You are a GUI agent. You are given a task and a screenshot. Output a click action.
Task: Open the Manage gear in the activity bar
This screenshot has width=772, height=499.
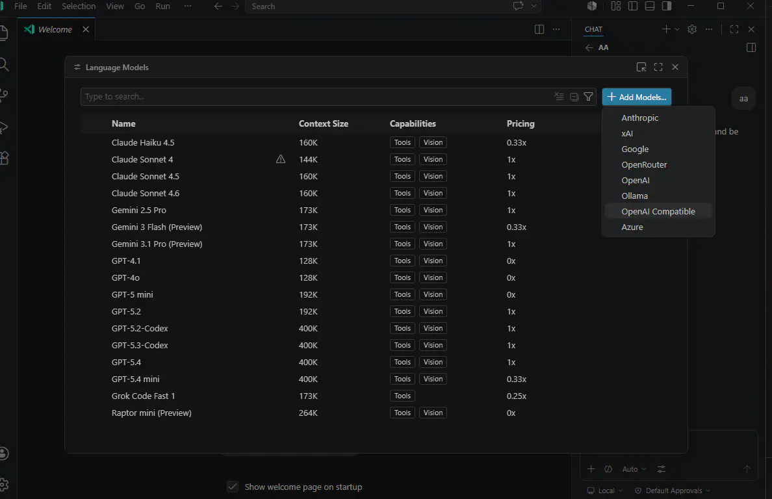click(x=4, y=485)
